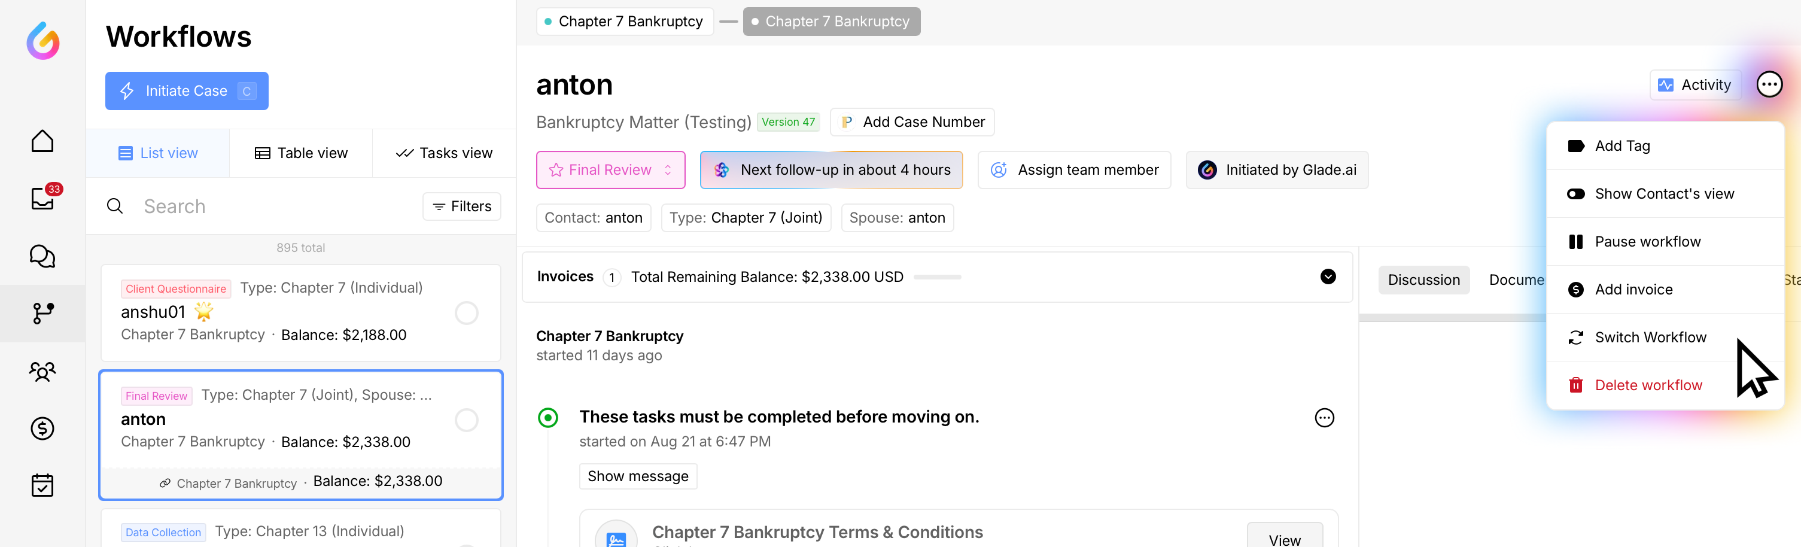This screenshot has height=547, width=1801.
Task: Switch to Table view tab
Action: click(302, 153)
